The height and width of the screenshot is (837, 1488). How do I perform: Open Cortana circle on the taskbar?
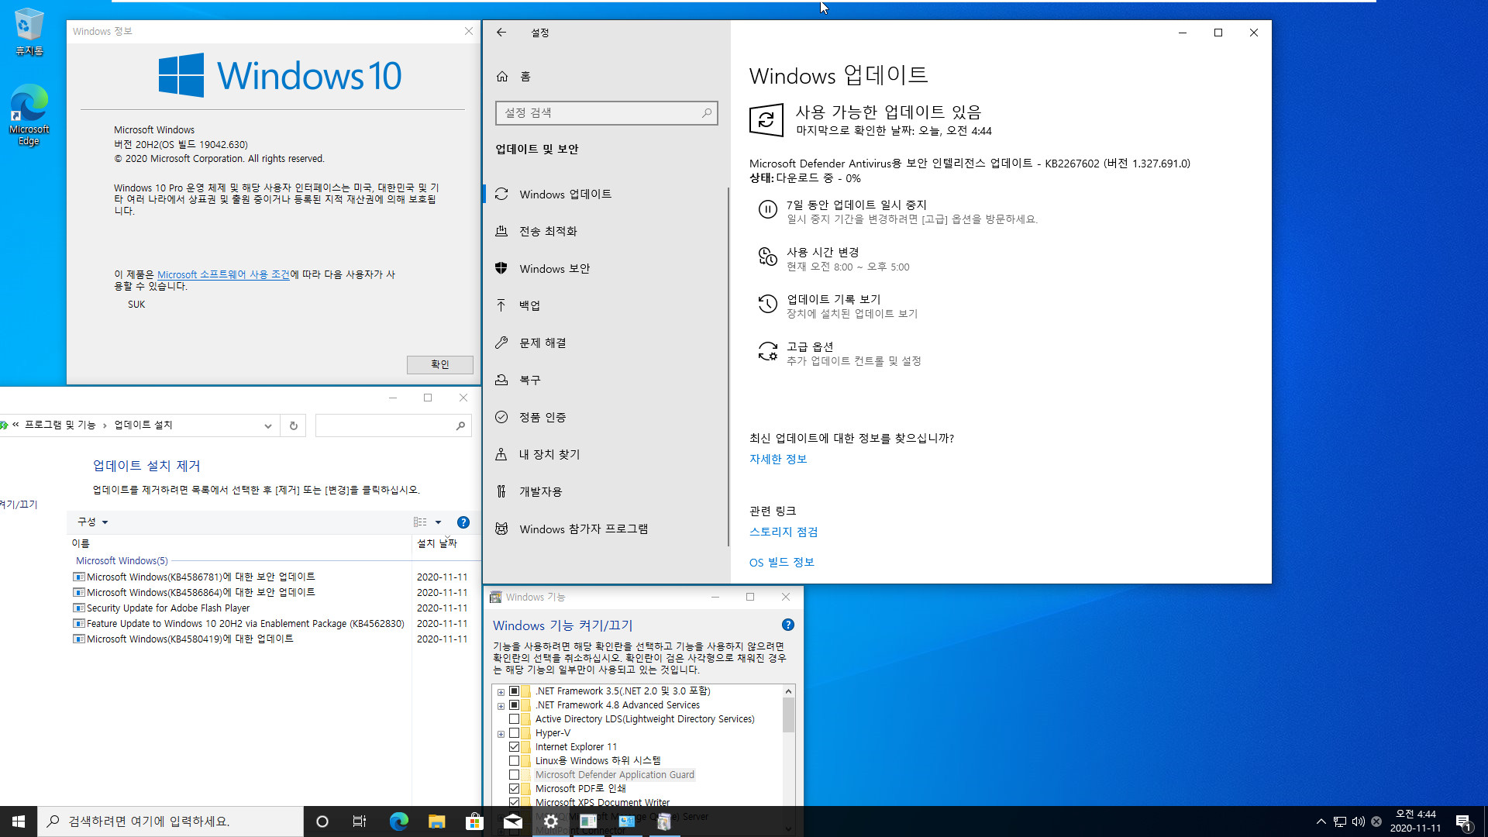point(322,821)
